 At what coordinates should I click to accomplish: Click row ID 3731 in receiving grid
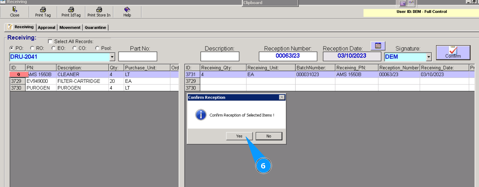pyautogui.click(x=192, y=74)
